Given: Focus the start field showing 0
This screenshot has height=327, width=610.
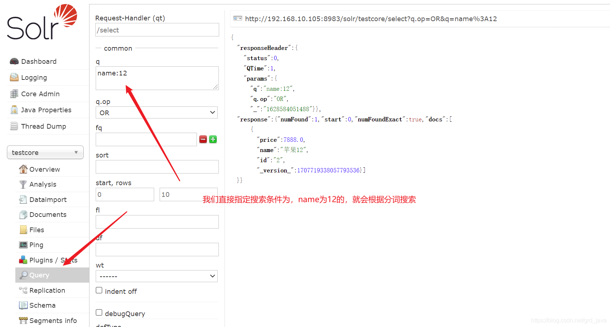Looking at the screenshot, I should [x=125, y=194].
